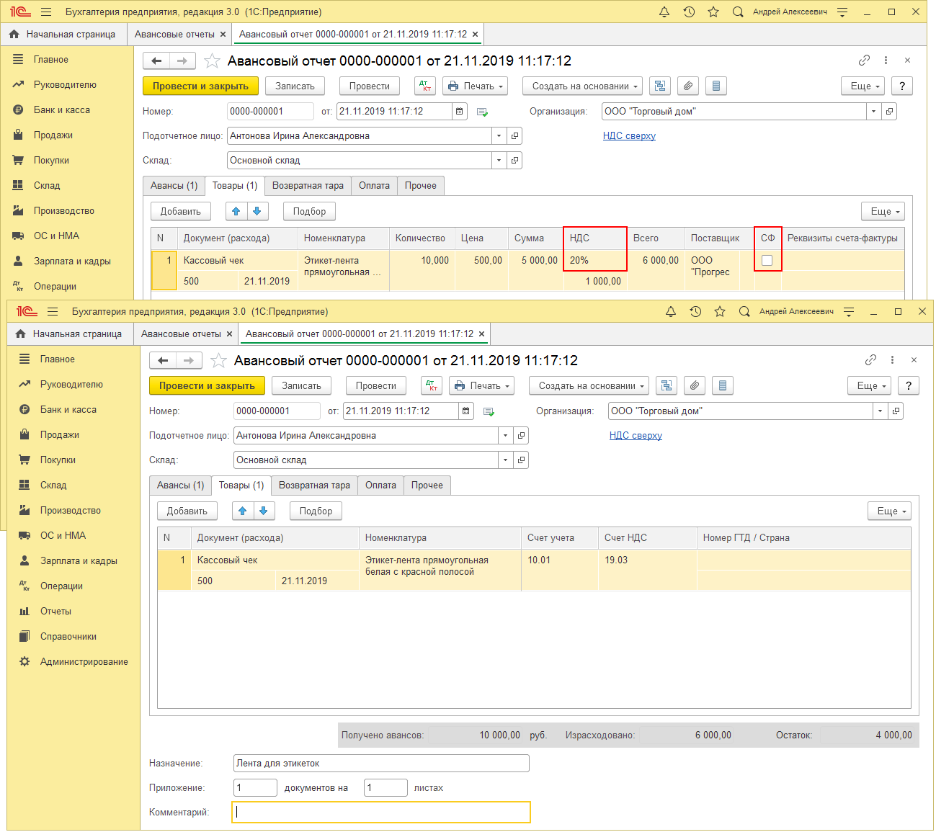Click paperclip attachments icon in front window
The image size is (936, 832).
pos(695,385)
